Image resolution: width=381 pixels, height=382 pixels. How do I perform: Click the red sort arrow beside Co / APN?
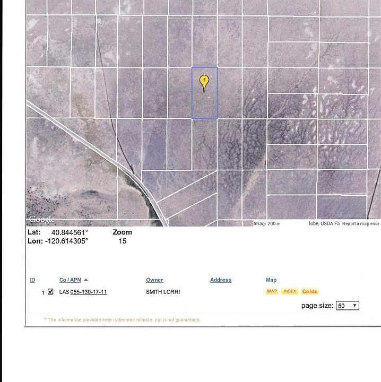point(86,280)
